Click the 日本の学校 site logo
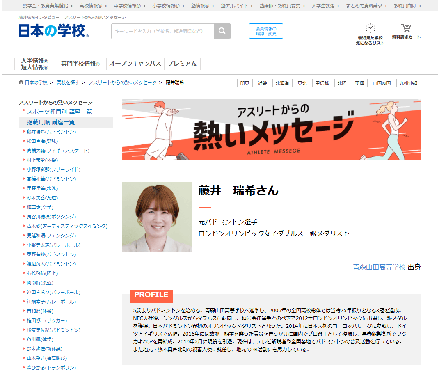 (x=52, y=31)
